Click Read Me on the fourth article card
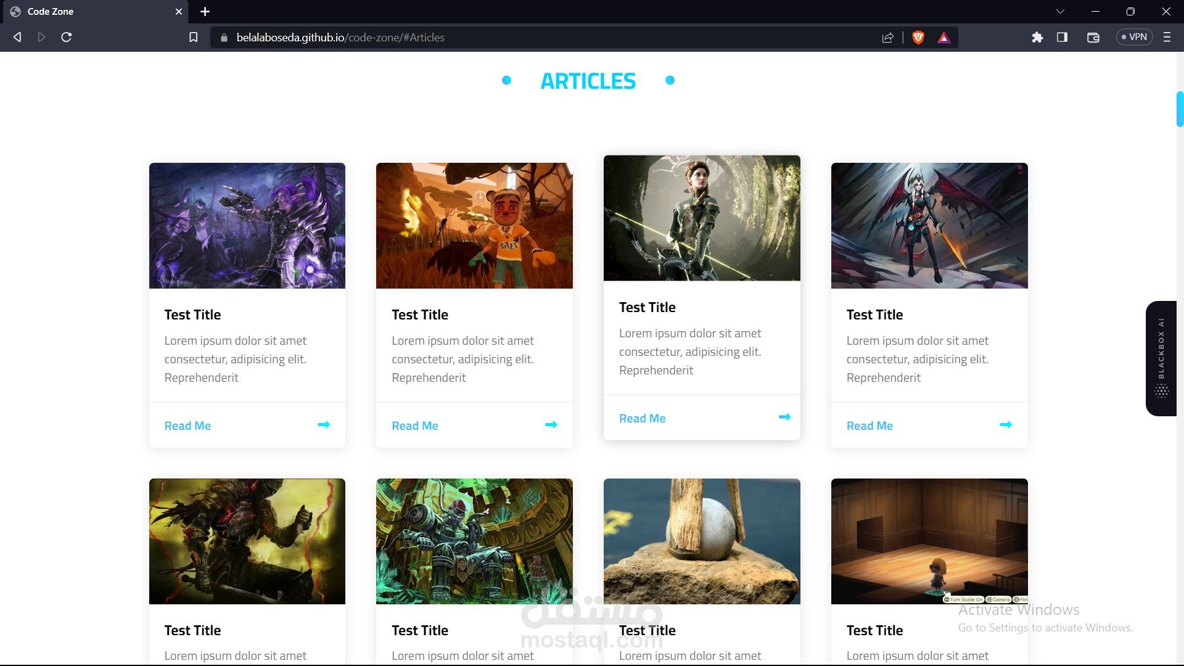Viewport: 1184px width, 666px height. coord(869,426)
